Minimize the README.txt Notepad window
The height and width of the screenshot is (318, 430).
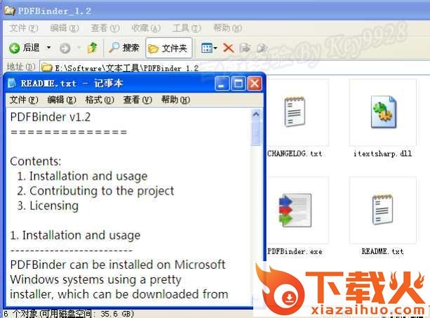[x=222, y=84]
